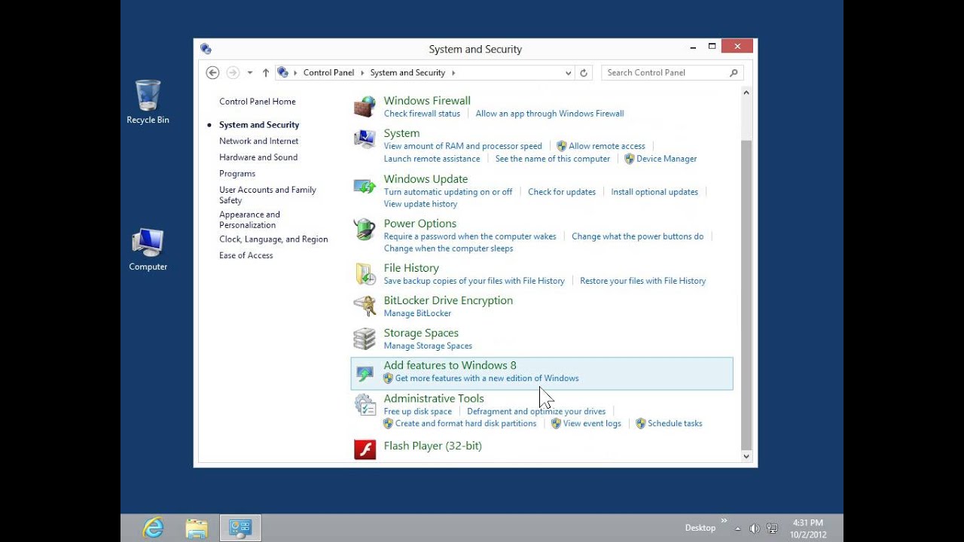
Task: Open Control Panel Home
Action: pyautogui.click(x=258, y=102)
